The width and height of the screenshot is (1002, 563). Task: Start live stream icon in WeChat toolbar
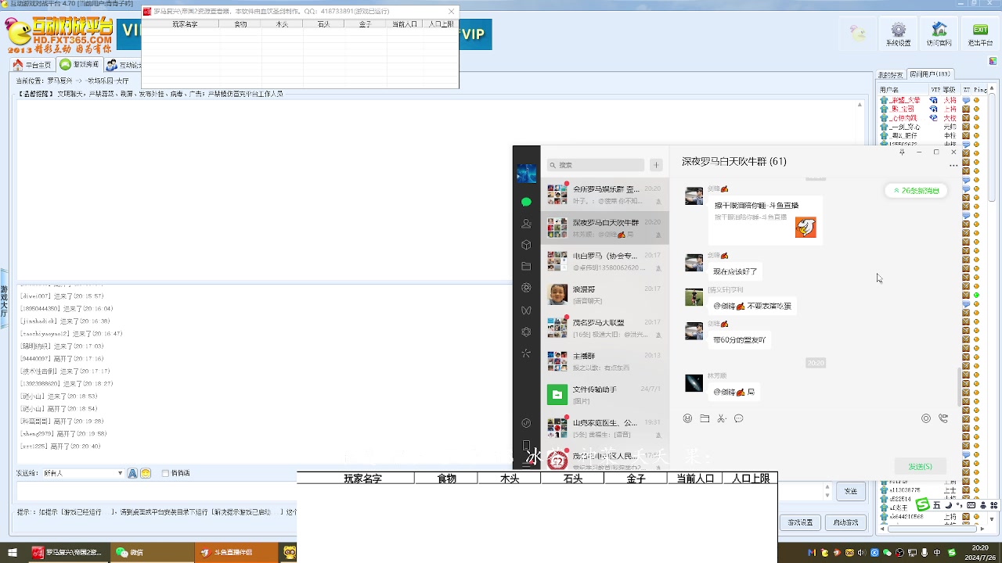(x=926, y=418)
